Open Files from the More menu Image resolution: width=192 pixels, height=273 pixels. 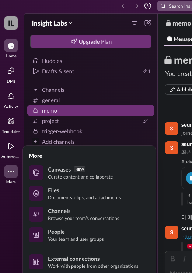89,193
